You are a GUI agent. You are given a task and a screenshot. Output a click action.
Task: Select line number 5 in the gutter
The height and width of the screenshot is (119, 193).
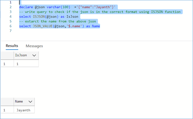point(10,21)
